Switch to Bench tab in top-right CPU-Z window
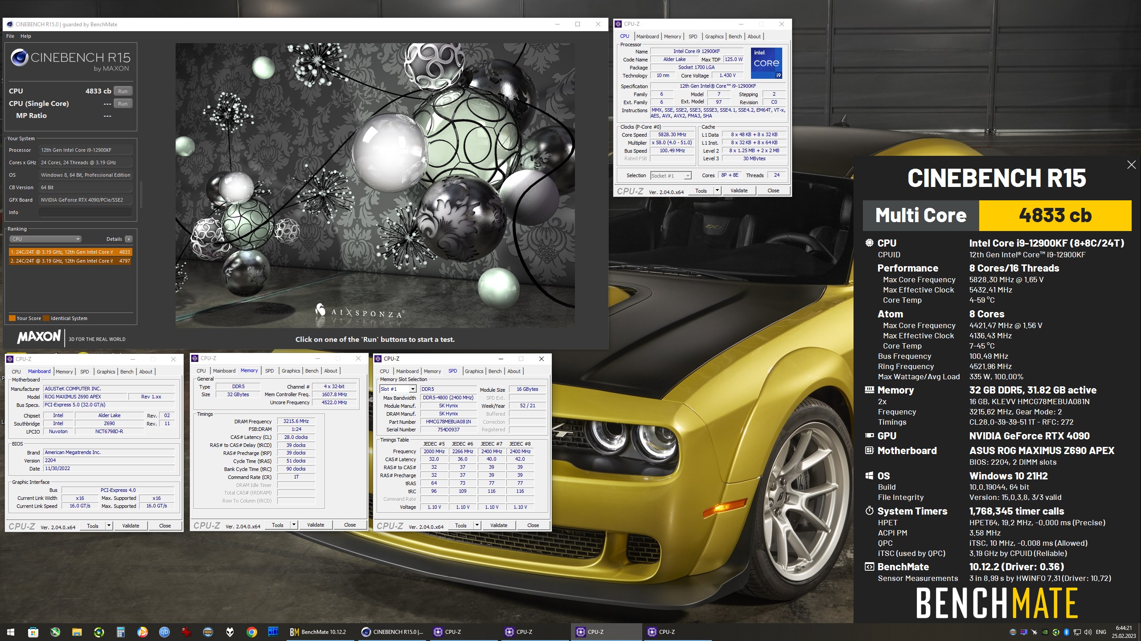This screenshot has width=1141, height=641. point(735,37)
